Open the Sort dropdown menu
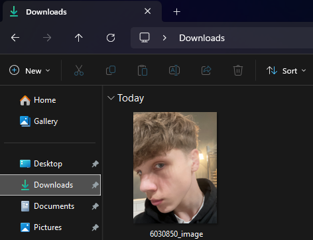The width and height of the screenshot is (313, 240). point(286,71)
